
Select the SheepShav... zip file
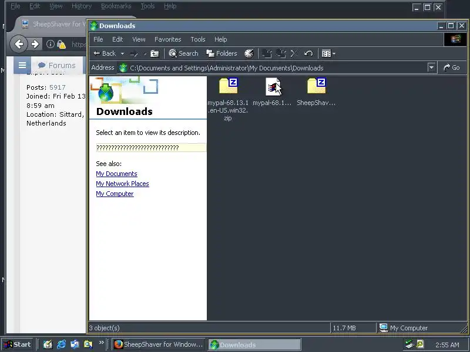point(316,92)
